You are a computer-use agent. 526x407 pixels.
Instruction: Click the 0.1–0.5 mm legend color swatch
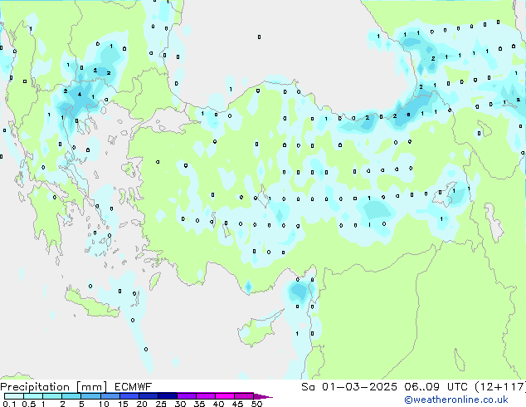(x=14, y=396)
